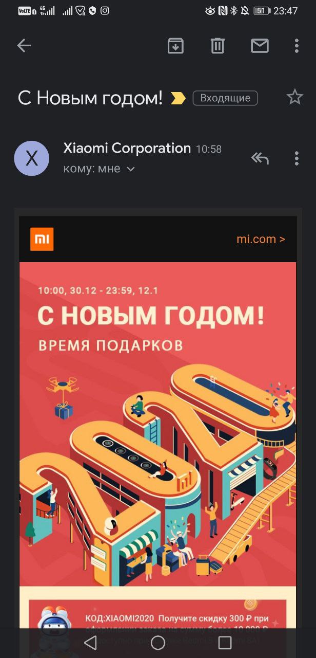
Task: Expand recipient details next to 'кому: мне'
Action: click(131, 169)
